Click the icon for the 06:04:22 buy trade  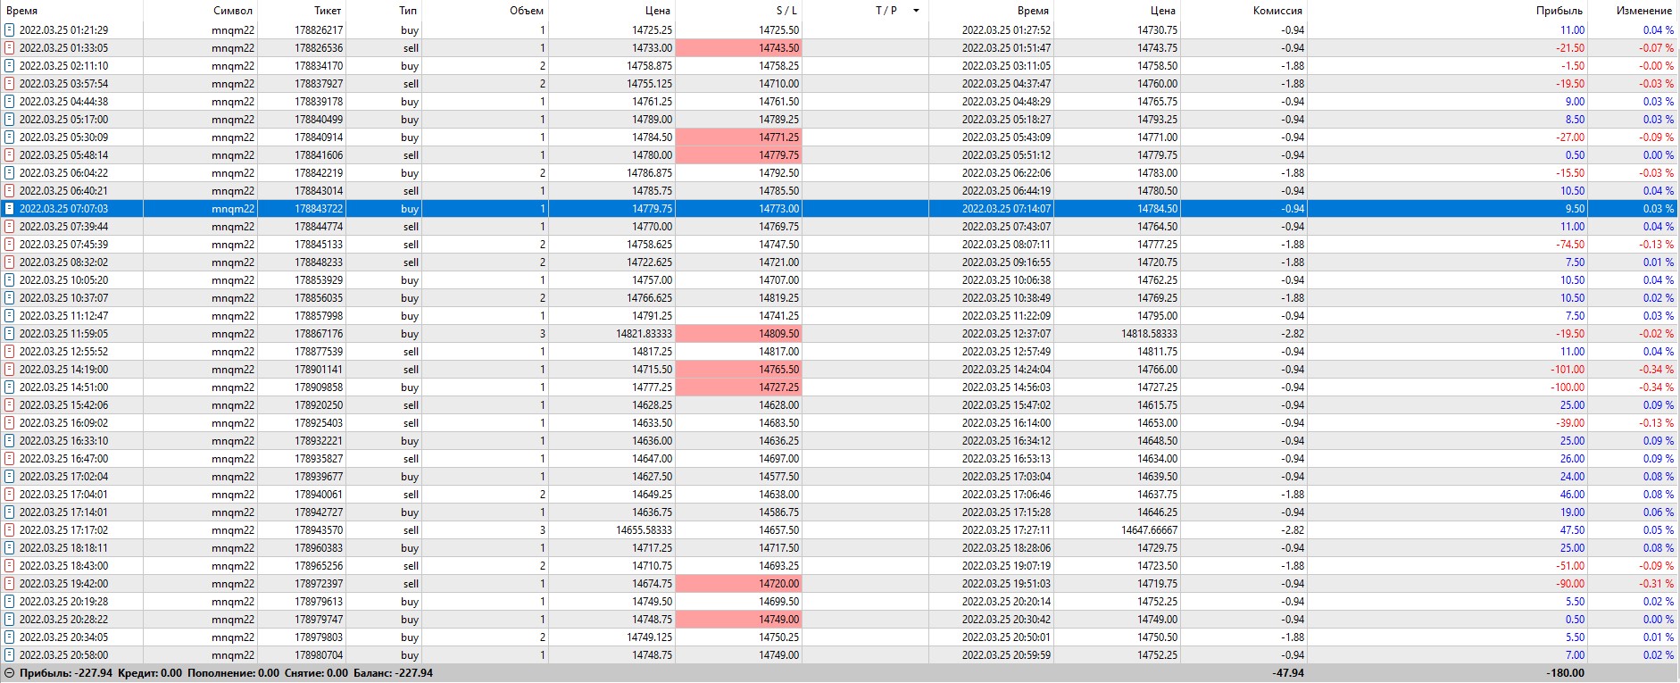click(x=10, y=173)
